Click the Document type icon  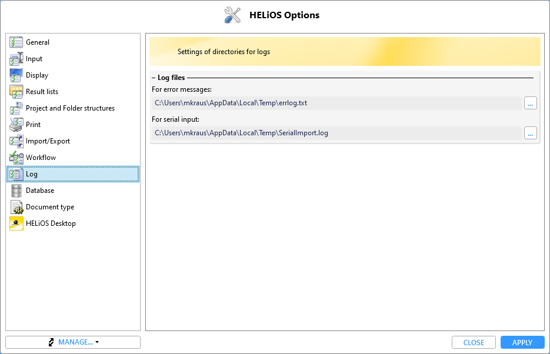16,207
